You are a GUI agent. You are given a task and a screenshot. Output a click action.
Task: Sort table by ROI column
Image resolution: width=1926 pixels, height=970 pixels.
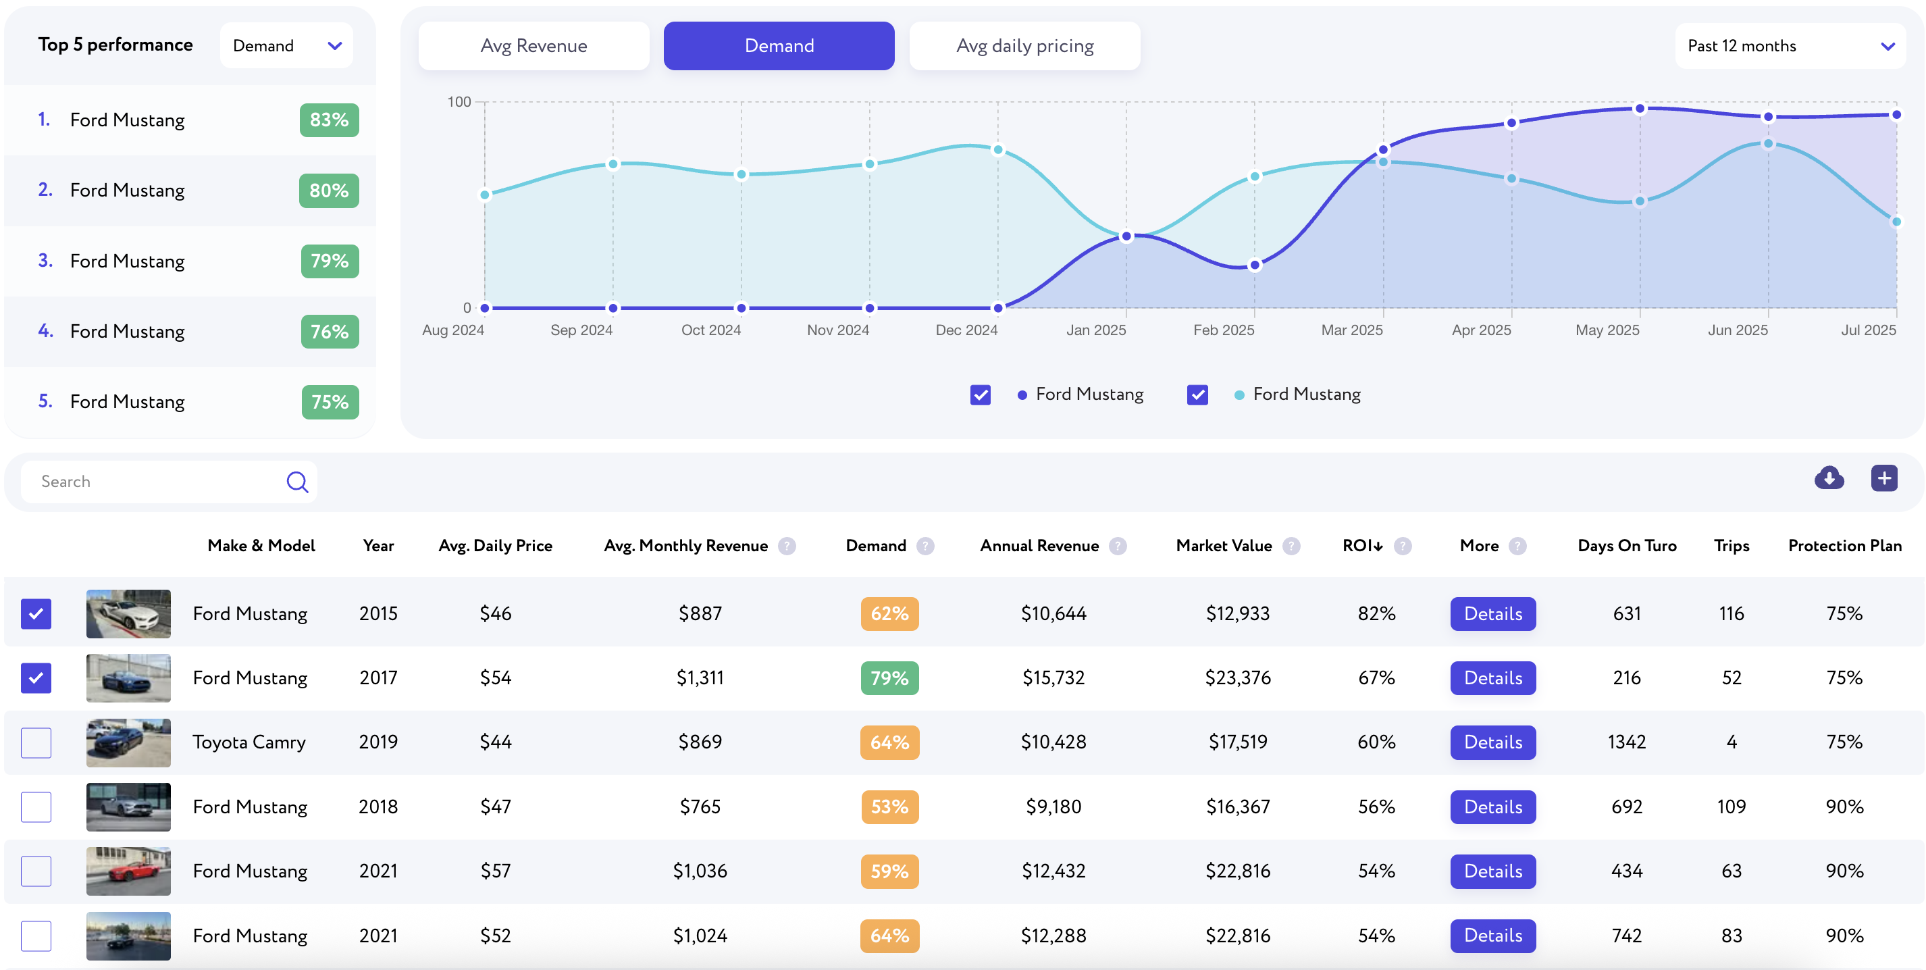tap(1362, 546)
